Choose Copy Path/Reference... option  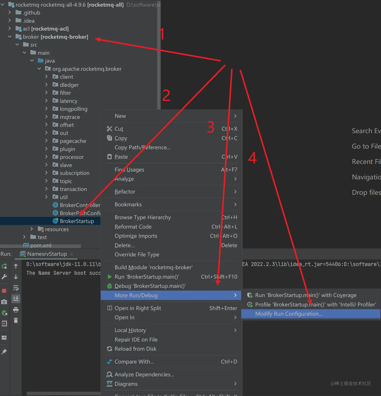[x=171, y=147]
